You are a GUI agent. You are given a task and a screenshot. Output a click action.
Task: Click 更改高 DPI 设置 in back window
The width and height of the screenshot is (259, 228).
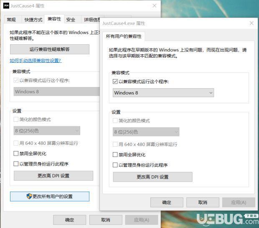(x=53, y=176)
